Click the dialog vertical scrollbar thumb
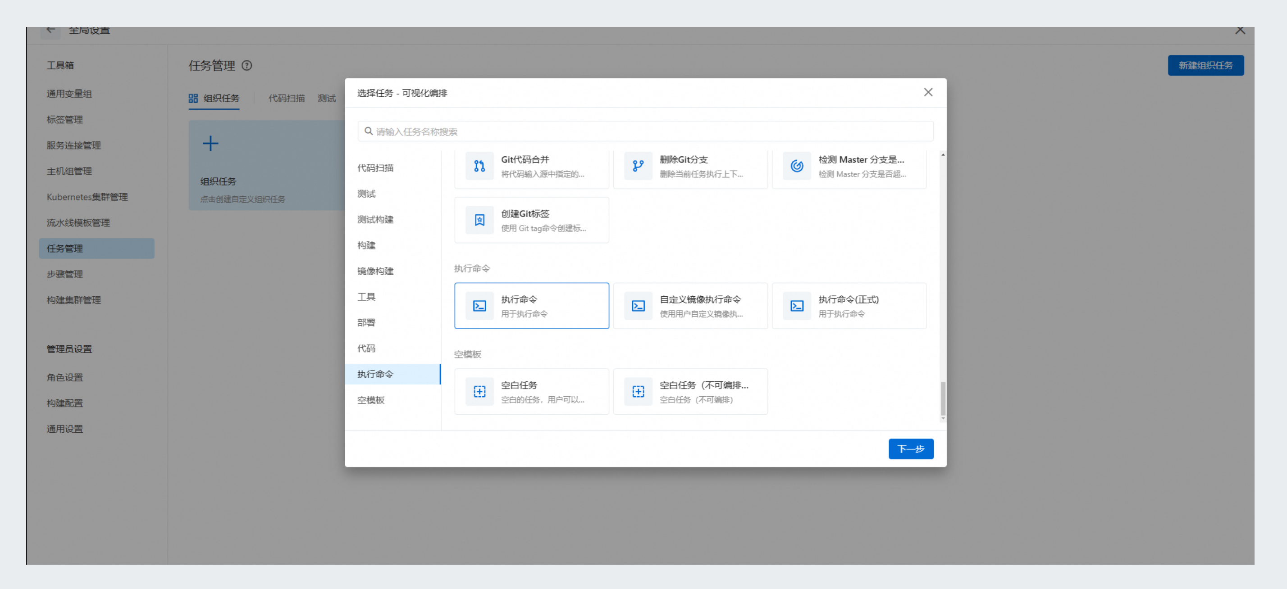Viewport: 1287px width, 589px height. pyautogui.click(x=943, y=399)
